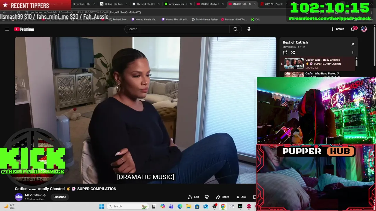The height and width of the screenshot is (211, 376).
Task: Open the Windows Start menu
Action: (x=102, y=206)
